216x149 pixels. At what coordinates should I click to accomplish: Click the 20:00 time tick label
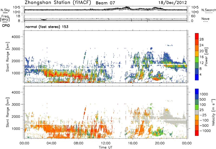click(160, 143)
